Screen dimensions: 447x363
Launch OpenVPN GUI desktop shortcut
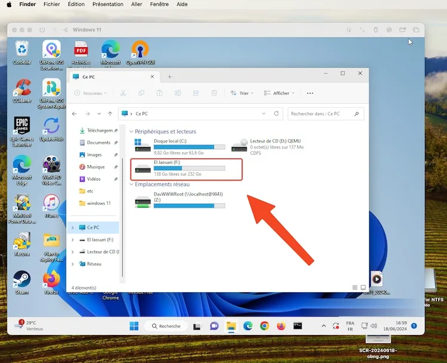[140, 53]
